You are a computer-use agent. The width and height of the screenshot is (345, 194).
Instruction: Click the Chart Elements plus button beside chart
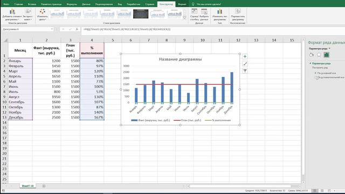pyautogui.click(x=245, y=57)
